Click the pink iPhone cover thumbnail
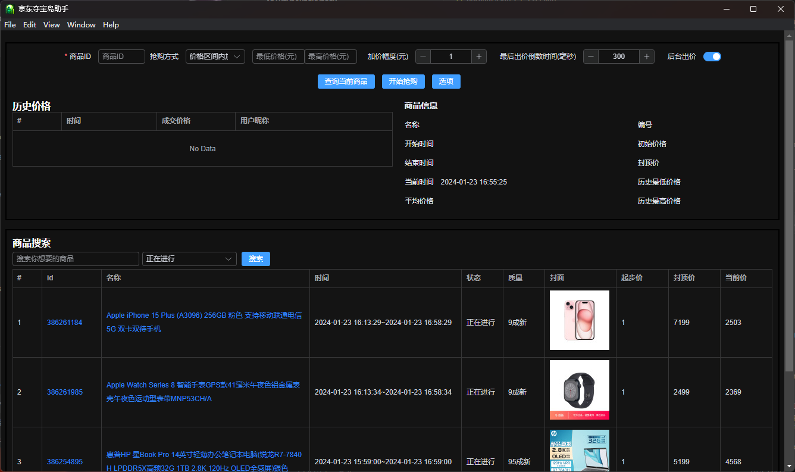The height and width of the screenshot is (472, 795). pos(580,320)
